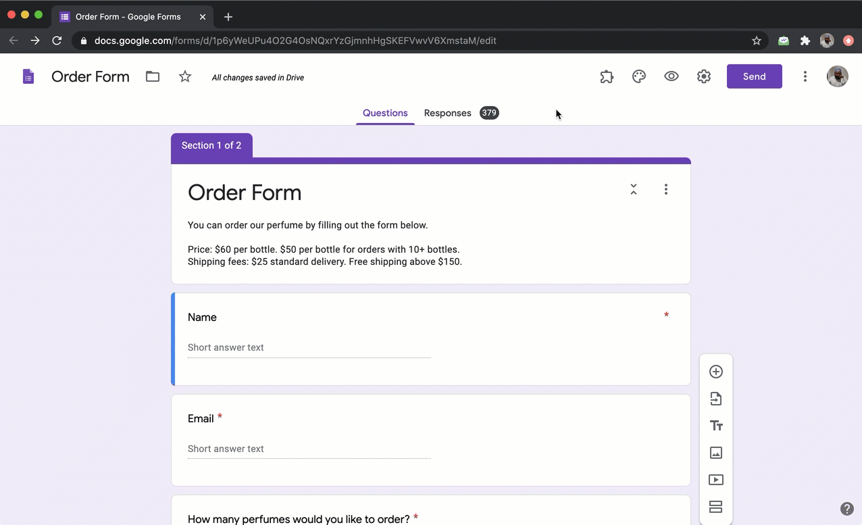Screen dimensions: 862x525
Task: Open the Help question mark button
Action: point(846,509)
